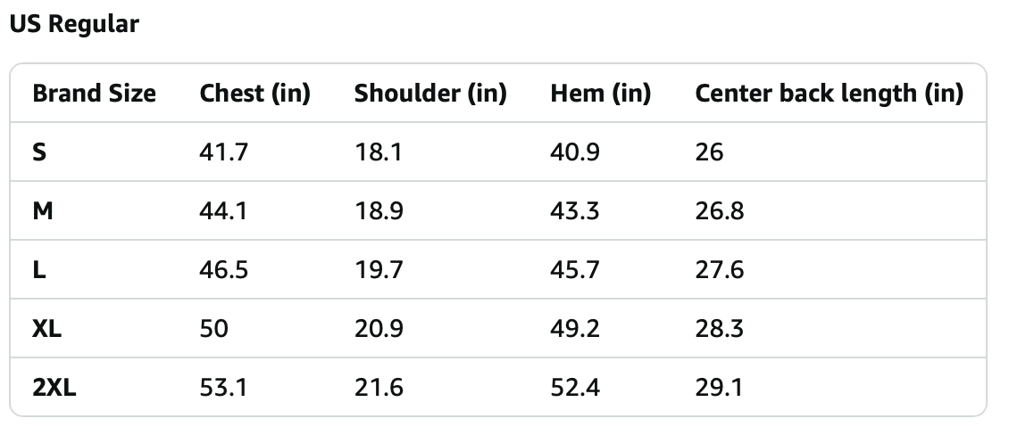Select the 18.9 shoulder value for size M
The width and height of the screenshot is (1009, 435).
(379, 211)
